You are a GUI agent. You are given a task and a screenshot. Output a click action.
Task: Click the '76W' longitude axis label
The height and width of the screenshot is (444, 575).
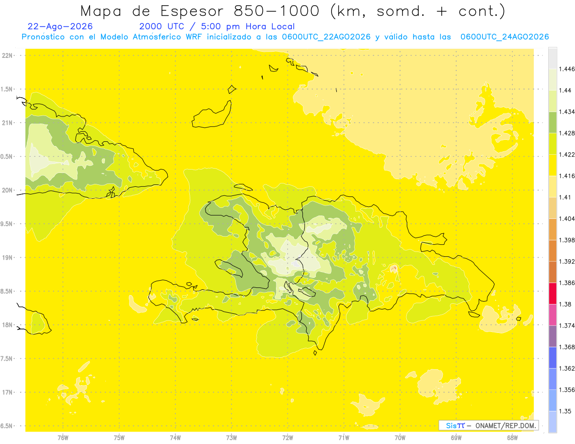click(x=63, y=438)
